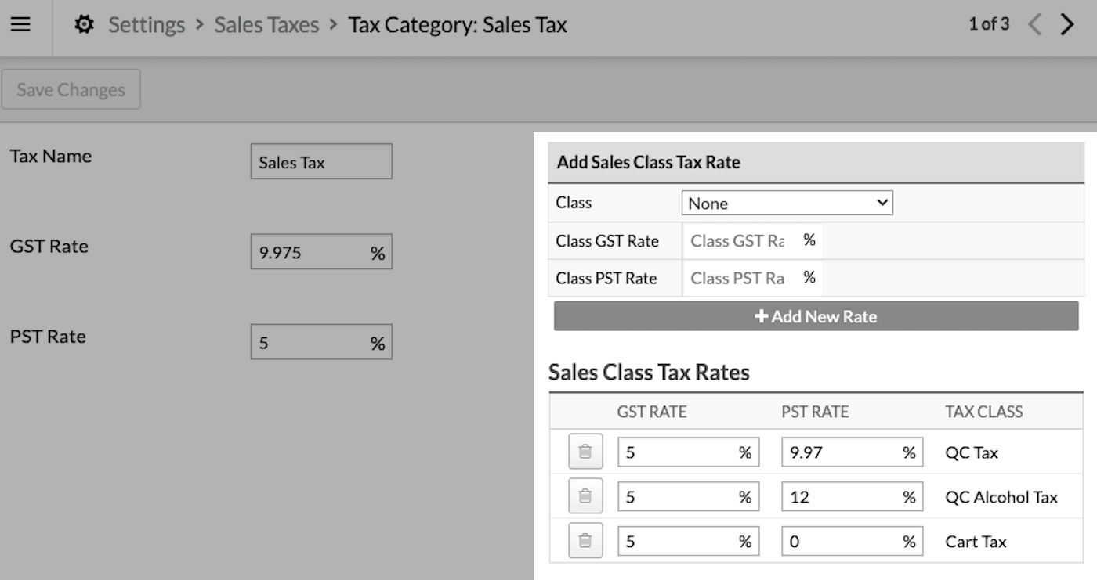Click the Class PST Rate label
This screenshot has height=580, width=1097.
pyautogui.click(x=606, y=278)
